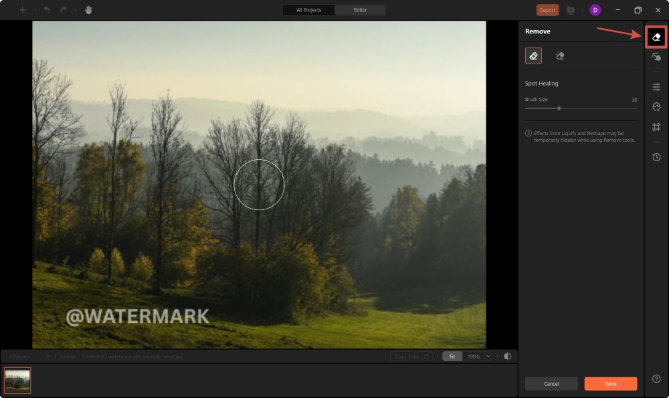The width and height of the screenshot is (669, 398).
Task: Click the refresh-style sync icon in sidebar
Action: (x=656, y=108)
